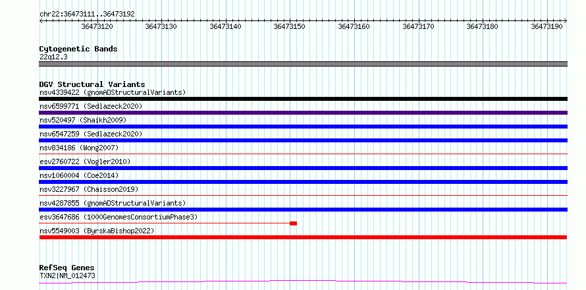
Task: Click the chr22:36473111..36473192 region label
Action: point(87,14)
